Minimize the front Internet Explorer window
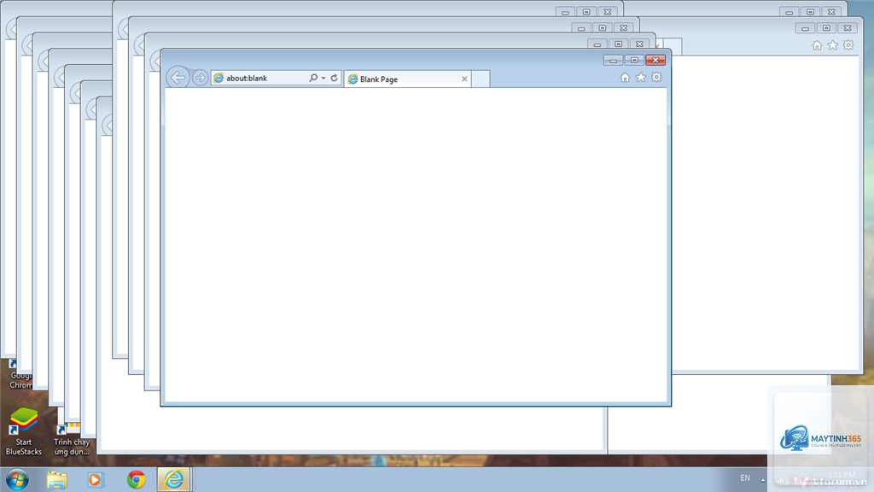 pyautogui.click(x=613, y=61)
